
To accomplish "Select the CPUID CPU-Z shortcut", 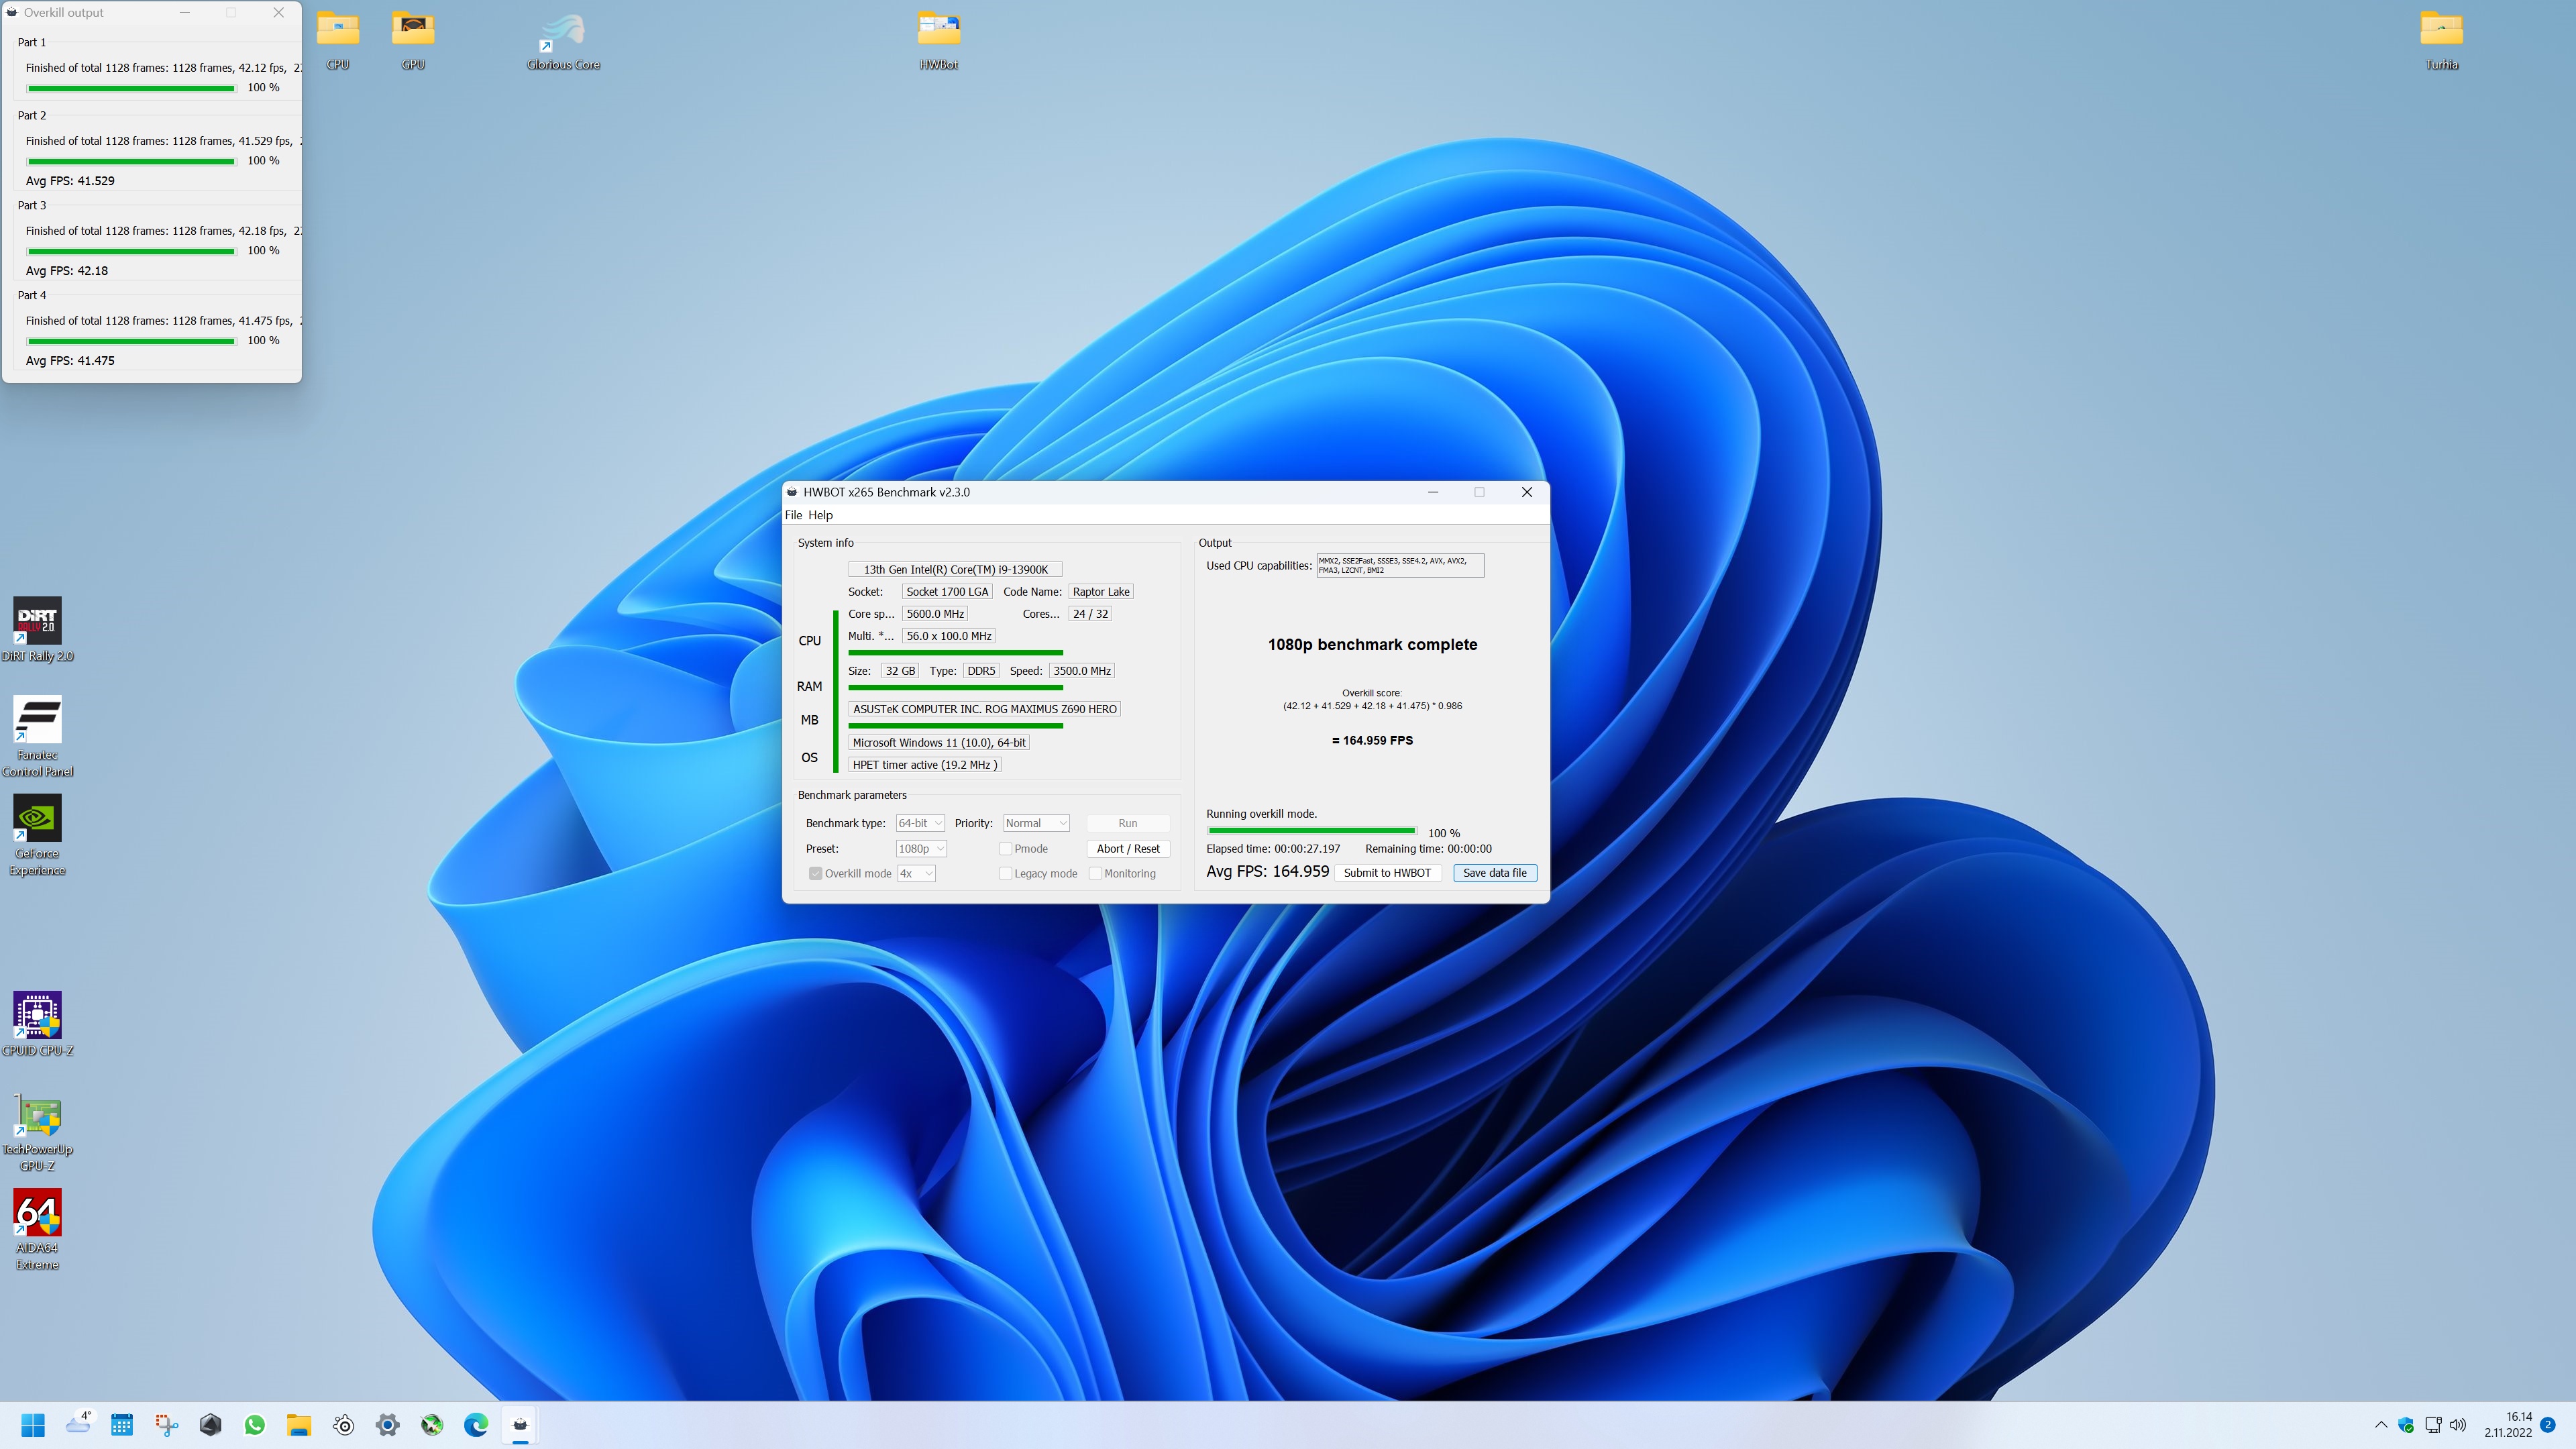I will [x=37, y=1024].
